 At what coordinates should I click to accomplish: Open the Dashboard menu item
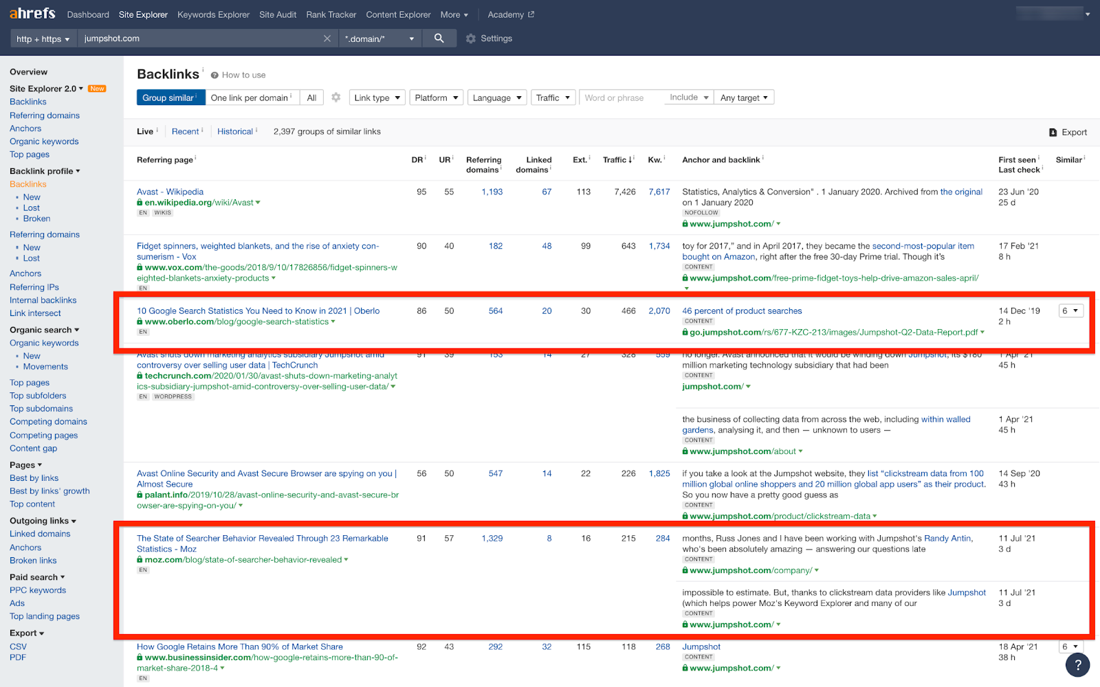(88, 14)
